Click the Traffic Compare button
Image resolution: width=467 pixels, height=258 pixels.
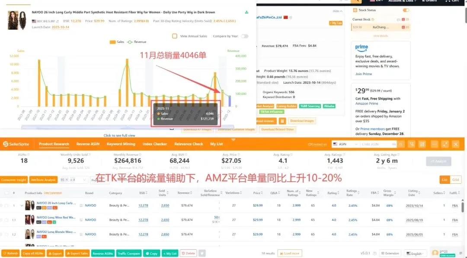(129, 254)
